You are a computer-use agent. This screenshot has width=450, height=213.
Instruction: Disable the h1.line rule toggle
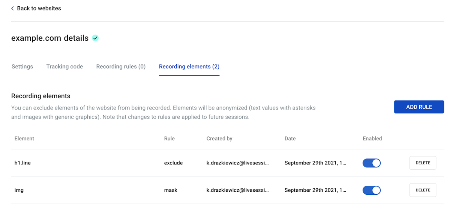pos(371,163)
